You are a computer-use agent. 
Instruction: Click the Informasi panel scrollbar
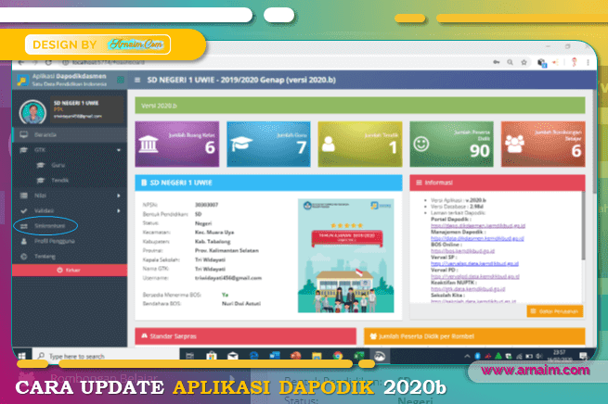point(583,225)
